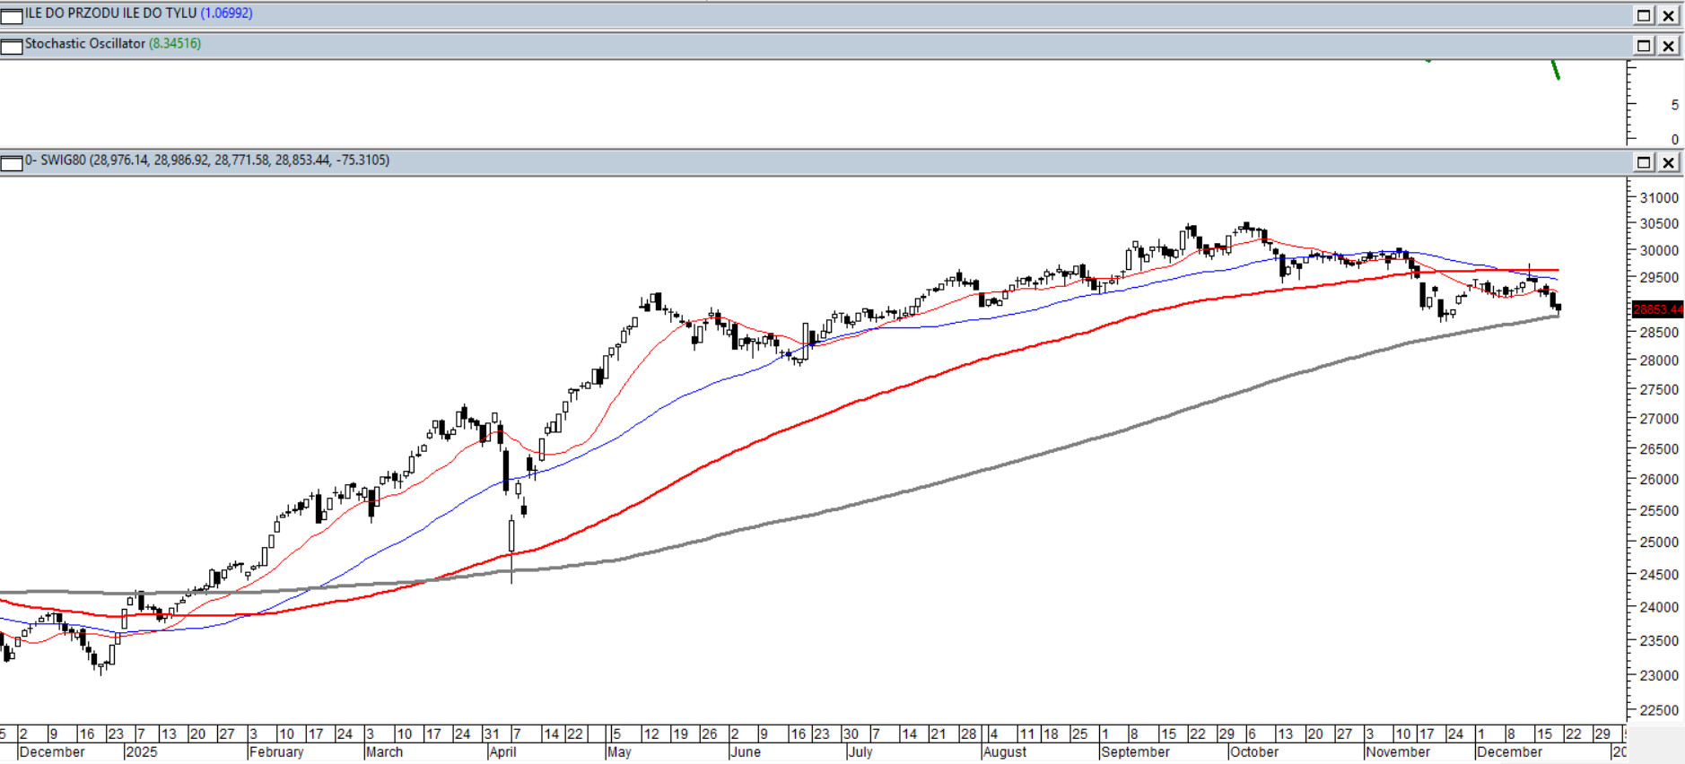Maximize the SWIG80 price chart pane
1685x764 pixels.
point(1644,162)
